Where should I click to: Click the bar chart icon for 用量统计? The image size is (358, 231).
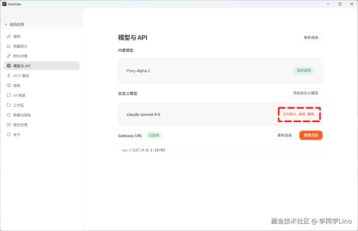(9, 46)
